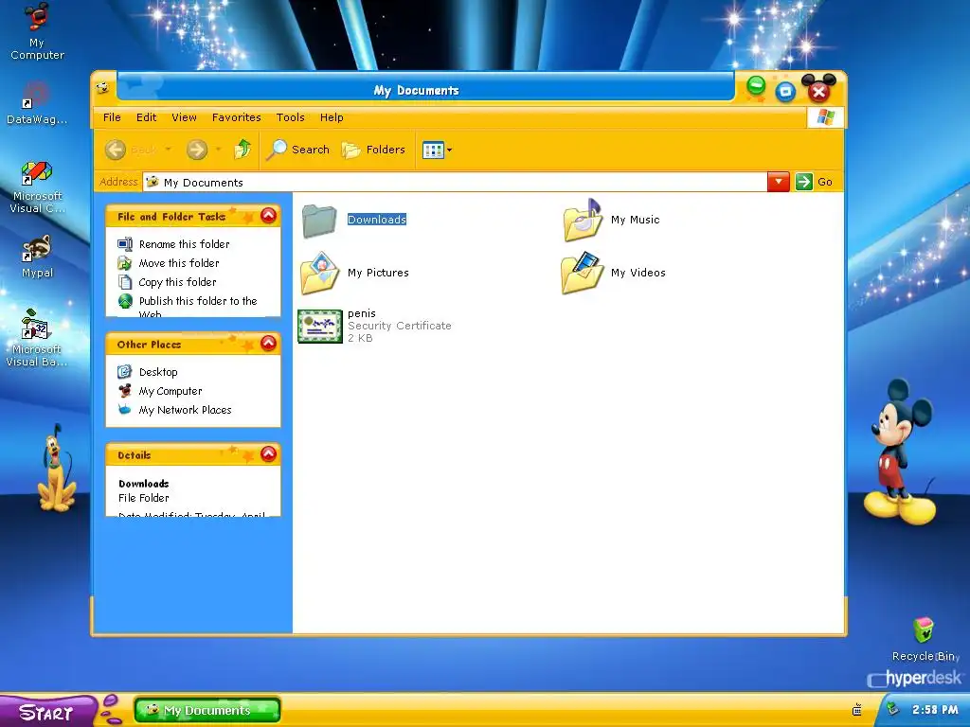Open the Search toolbar button
This screenshot has height=727, width=970.
click(298, 150)
